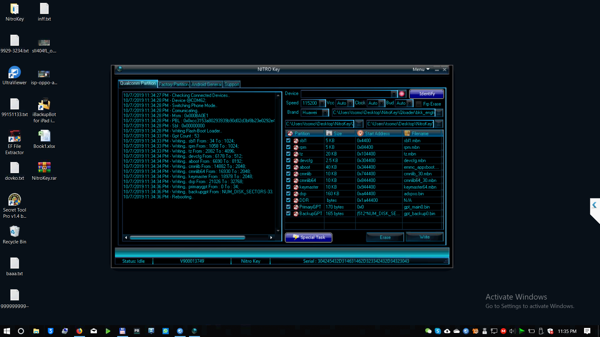The image size is (600, 337).
Task: Open the Speed 115200 dropdown
Action: pyautogui.click(x=322, y=103)
